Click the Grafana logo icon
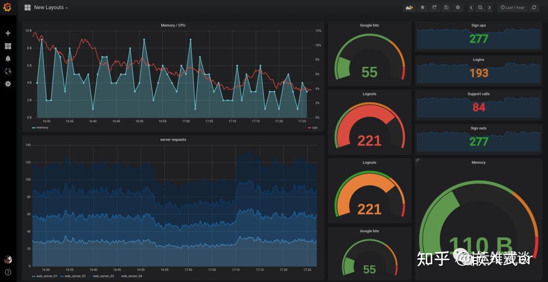 7,7
